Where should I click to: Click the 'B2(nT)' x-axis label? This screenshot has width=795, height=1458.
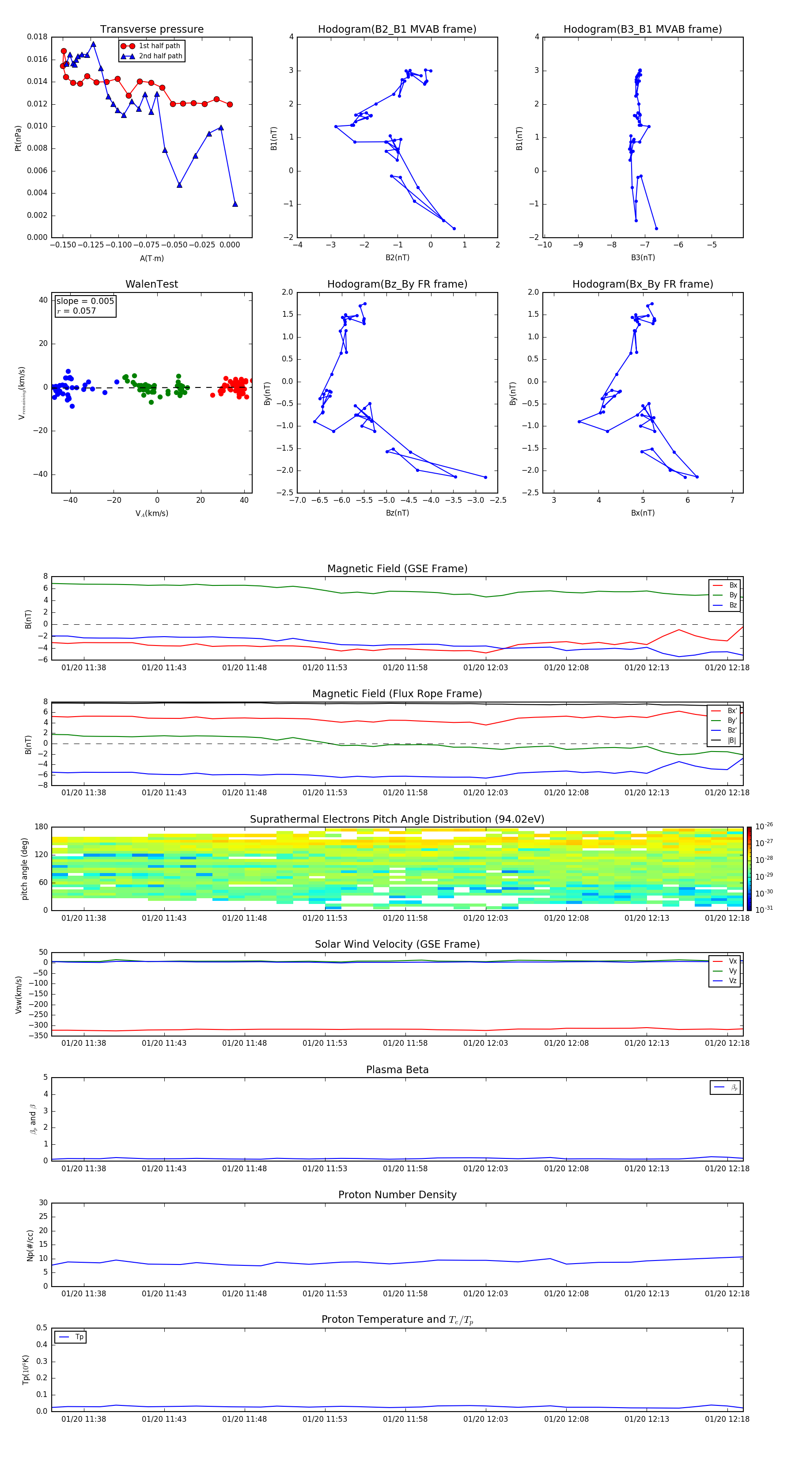(x=397, y=258)
